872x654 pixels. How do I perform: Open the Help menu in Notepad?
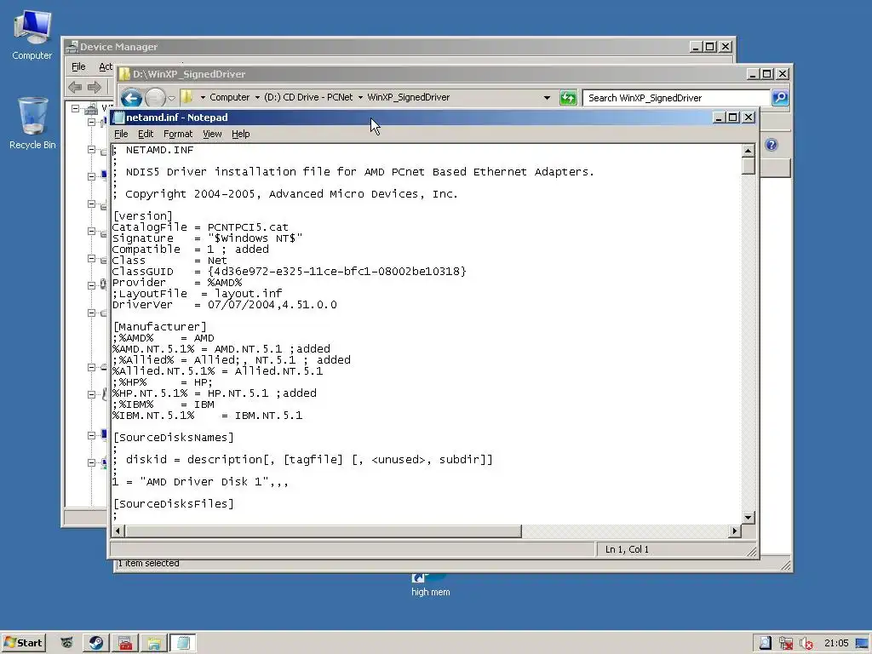click(240, 134)
